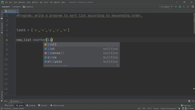
Task: Click cursor position 6:20 in status bar
Action: tap(139, 109)
